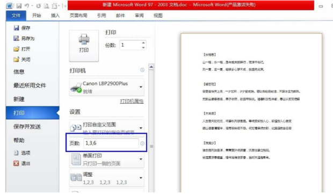333x195 pixels.
Task: Switch to the 页面布局 ribbon tab
Action: point(78,16)
